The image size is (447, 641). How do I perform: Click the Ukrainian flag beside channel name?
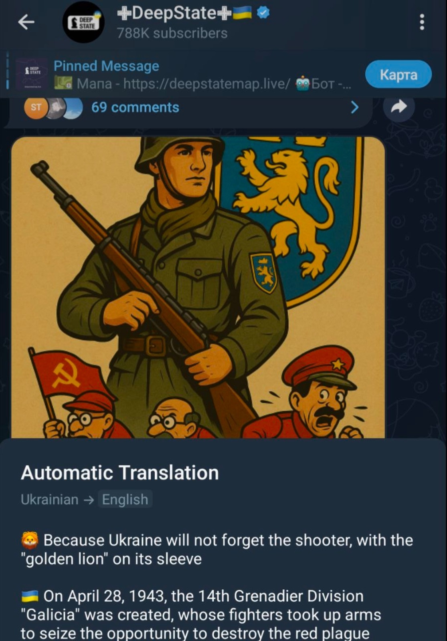click(242, 13)
